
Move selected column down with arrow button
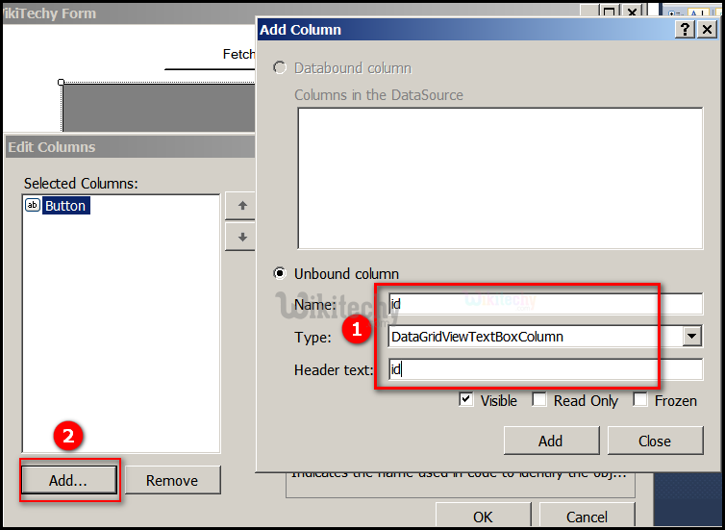[x=242, y=237]
